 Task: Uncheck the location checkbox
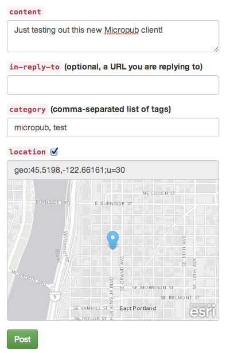pyautogui.click(x=54, y=152)
